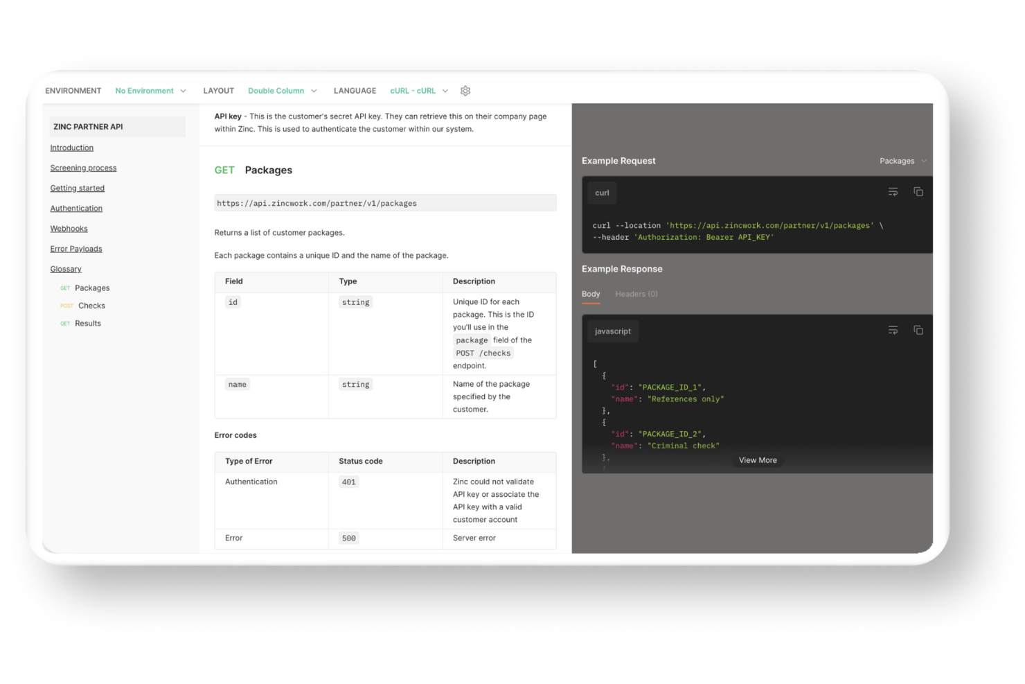Expand the Packages example selector
This screenshot has width=1025, height=684.
pos(903,161)
